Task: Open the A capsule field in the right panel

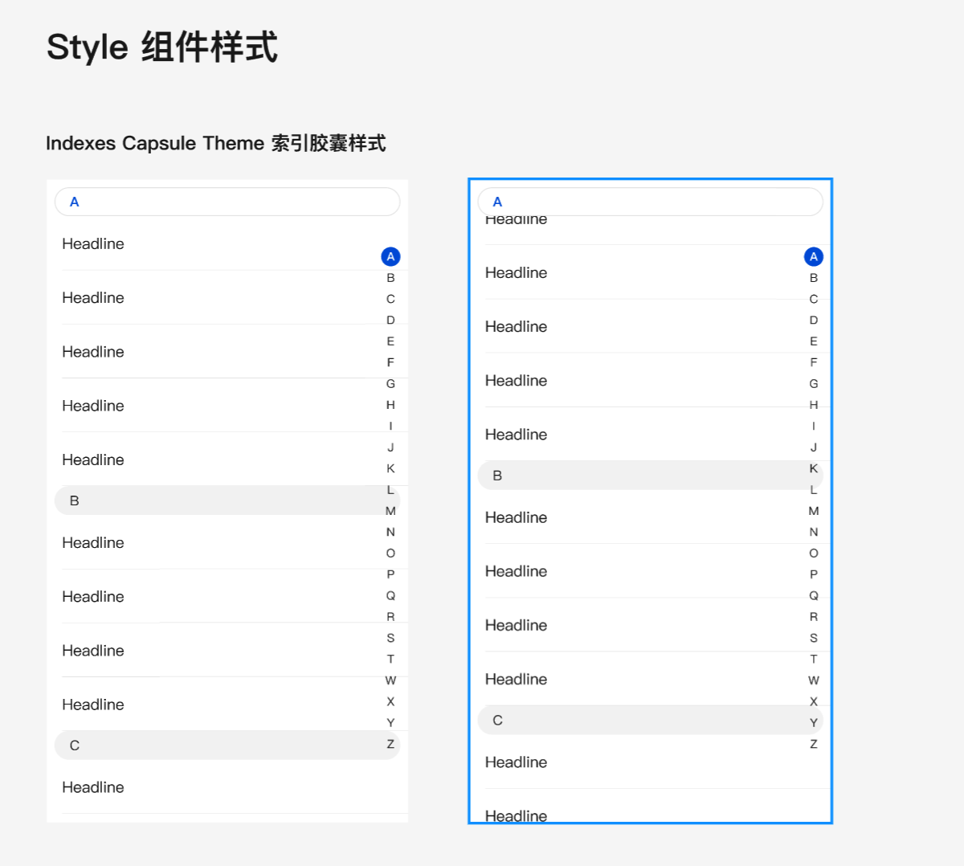Action: [x=651, y=202]
